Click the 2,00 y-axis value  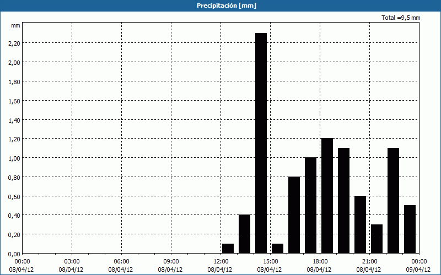[x=15, y=62]
